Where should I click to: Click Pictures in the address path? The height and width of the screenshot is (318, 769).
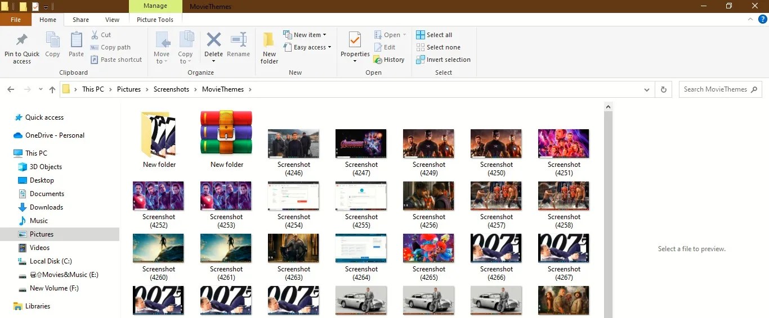tap(129, 89)
